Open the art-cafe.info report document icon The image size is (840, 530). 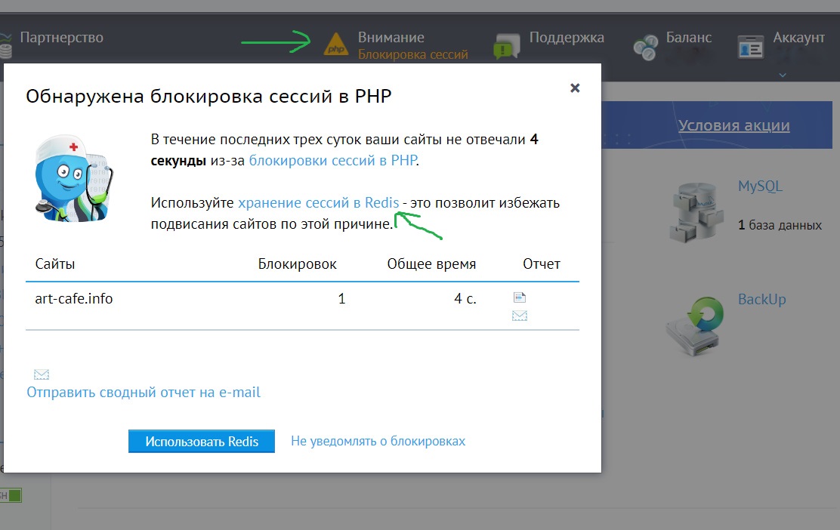(520, 297)
